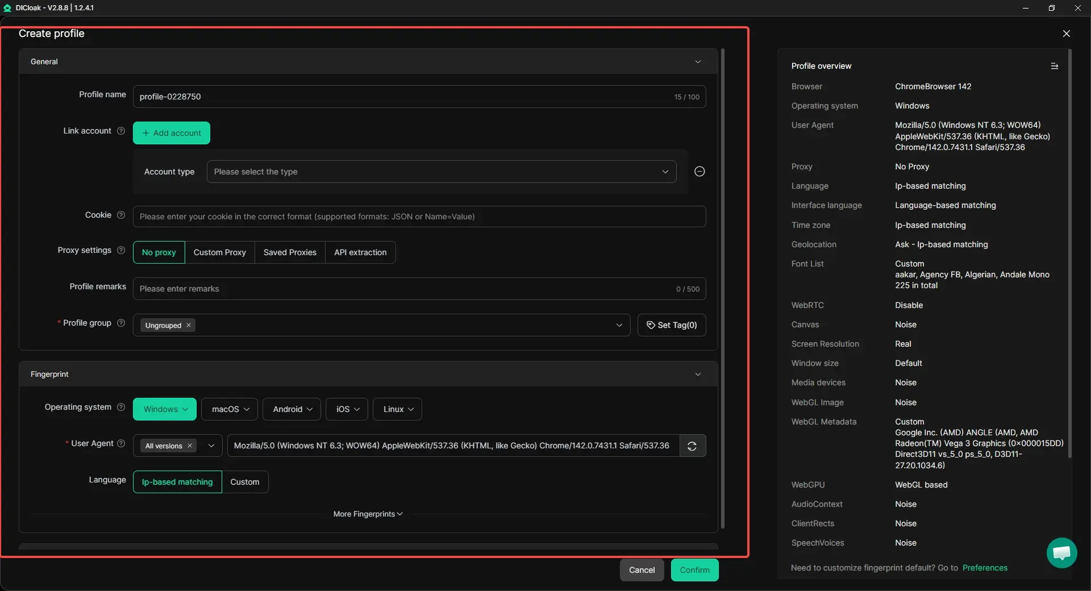The height and width of the screenshot is (591, 1091).
Task: Remove the account type row minus icon
Action: (699, 172)
